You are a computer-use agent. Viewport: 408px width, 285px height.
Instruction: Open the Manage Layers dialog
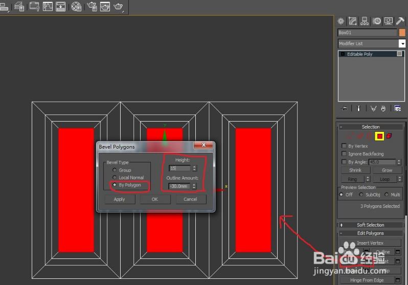pyautogui.click(x=19, y=6)
